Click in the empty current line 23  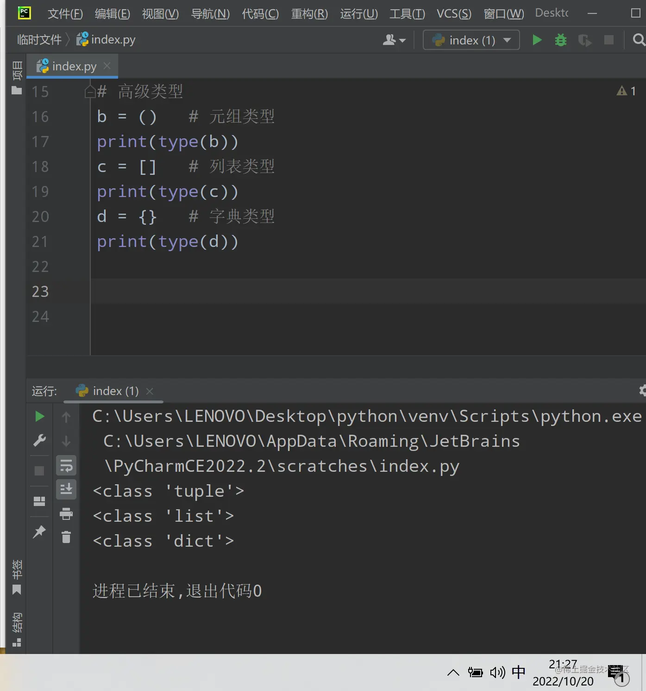(x=368, y=291)
